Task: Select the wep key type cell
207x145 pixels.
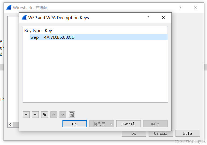Action: pos(34,37)
